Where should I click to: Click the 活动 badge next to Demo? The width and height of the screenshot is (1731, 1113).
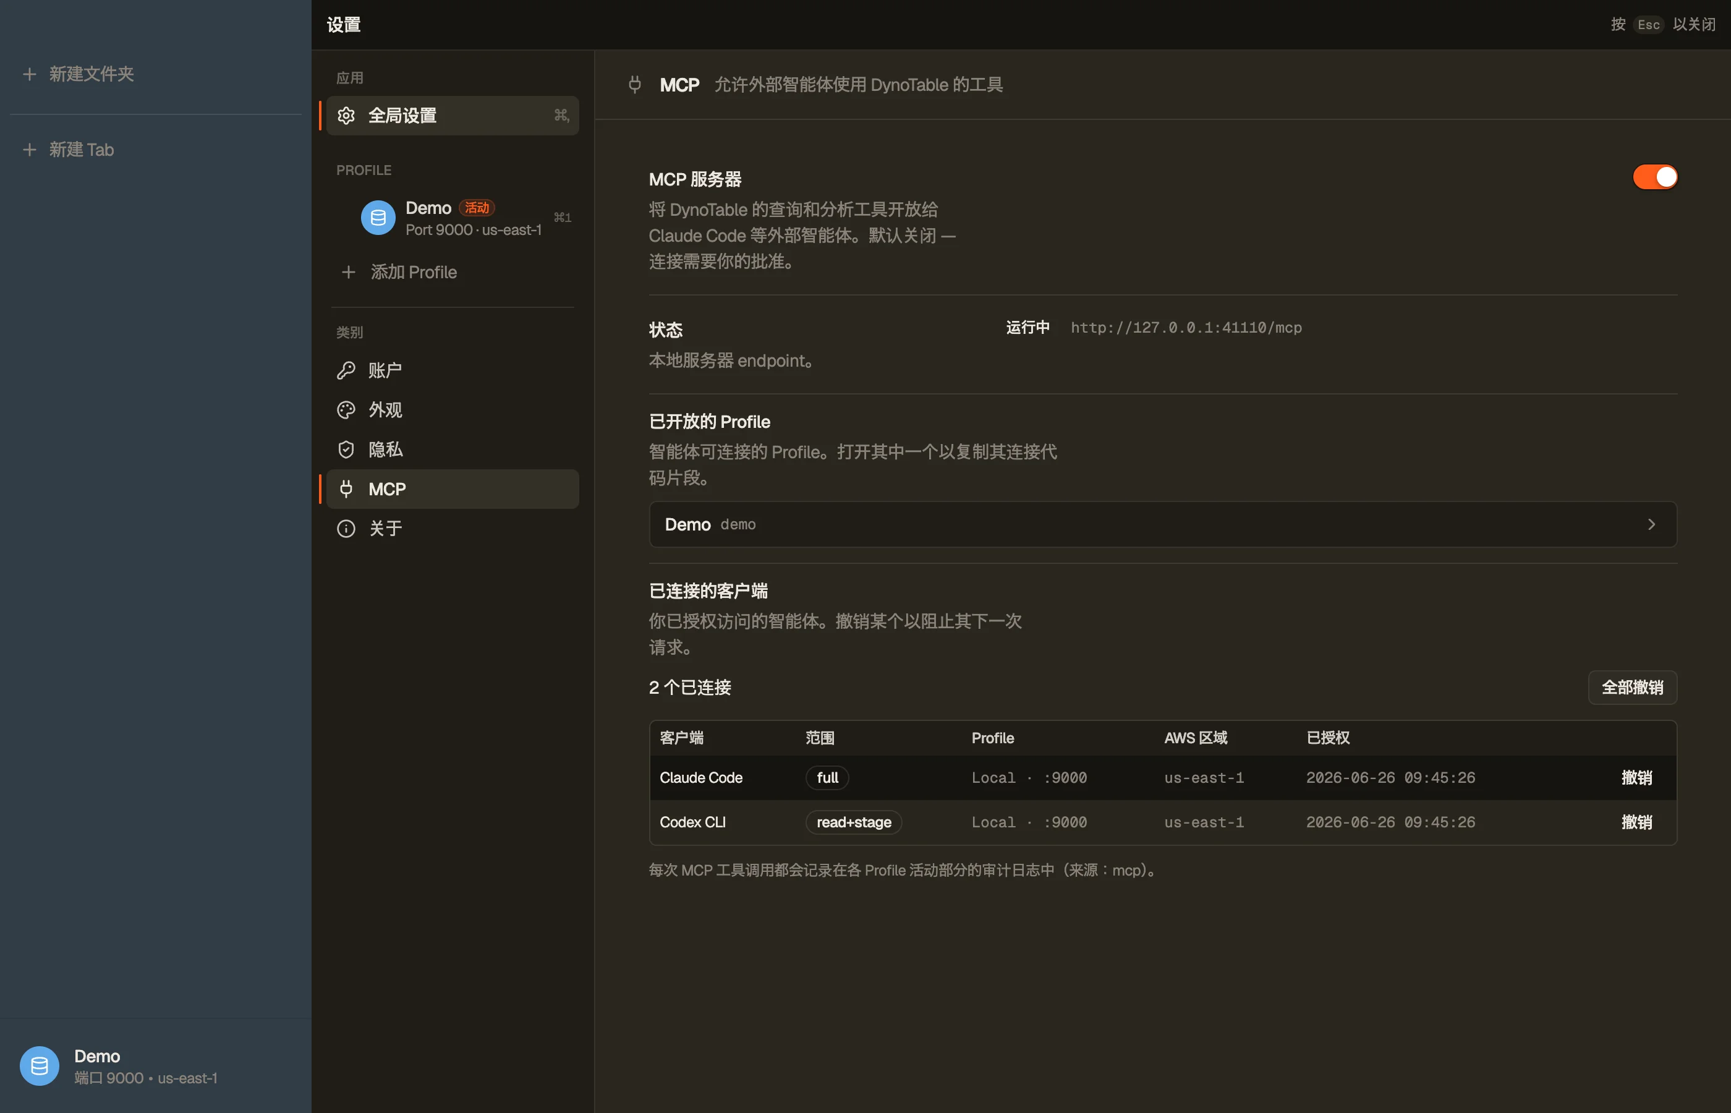pos(477,207)
